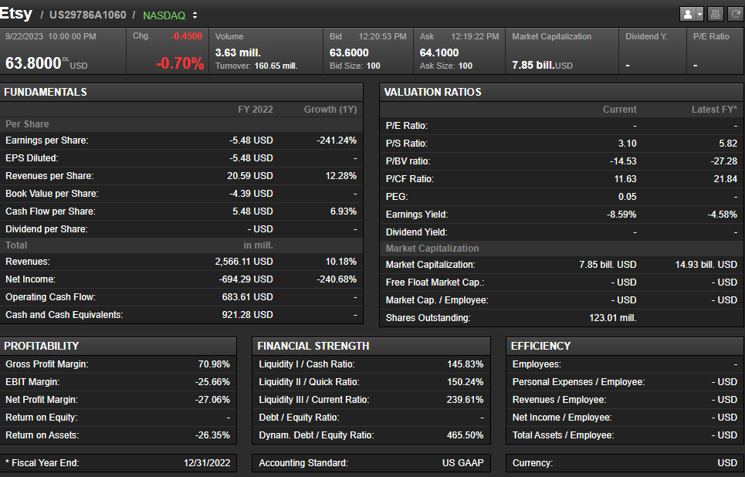
Task: Click the print icon
Action: (x=715, y=14)
